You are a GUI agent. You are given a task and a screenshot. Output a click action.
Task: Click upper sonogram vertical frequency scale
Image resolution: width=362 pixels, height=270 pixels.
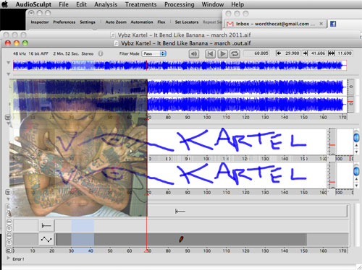(332, 141)
